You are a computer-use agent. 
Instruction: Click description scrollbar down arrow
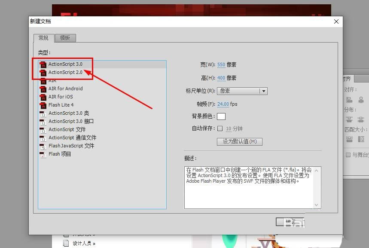click(x=317, y=205)
